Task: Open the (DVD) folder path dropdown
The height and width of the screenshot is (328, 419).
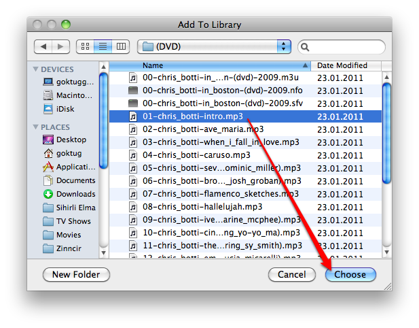Action: (214, 46)
